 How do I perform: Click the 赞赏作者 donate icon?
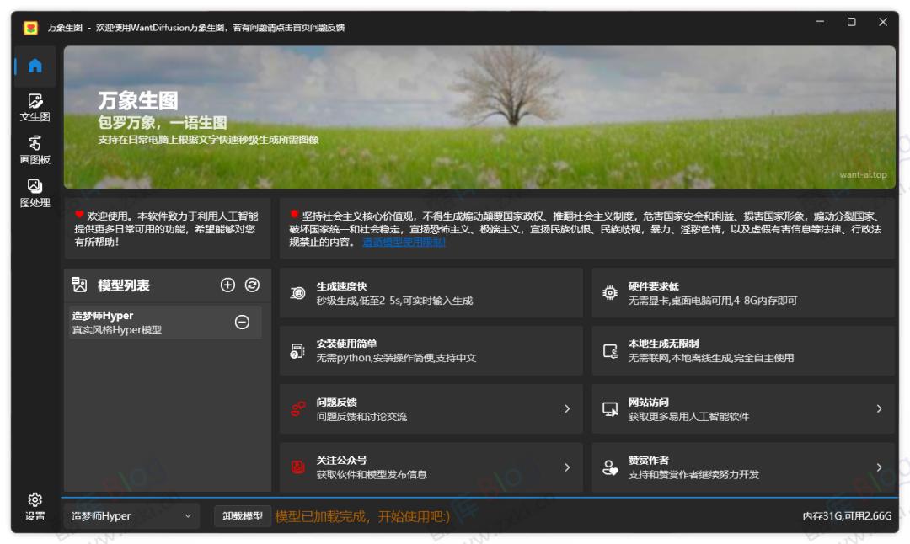(608, 467)
